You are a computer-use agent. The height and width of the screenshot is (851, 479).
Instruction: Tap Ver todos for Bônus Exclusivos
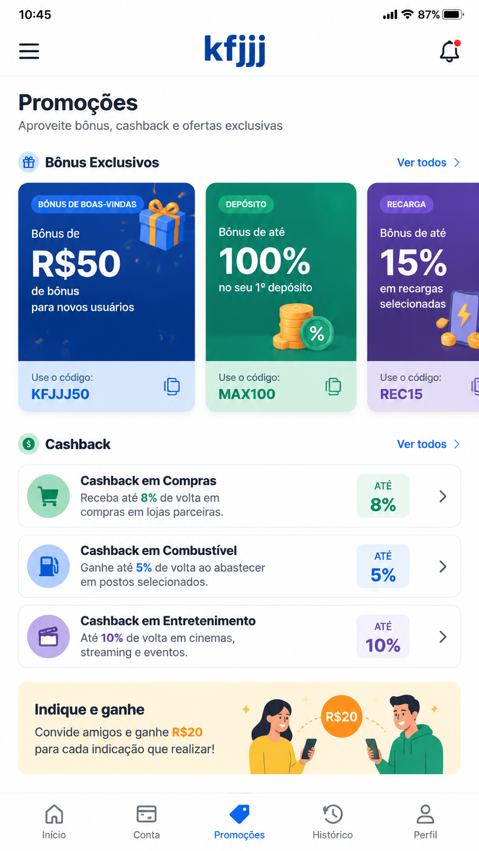(x=429, y=162)
